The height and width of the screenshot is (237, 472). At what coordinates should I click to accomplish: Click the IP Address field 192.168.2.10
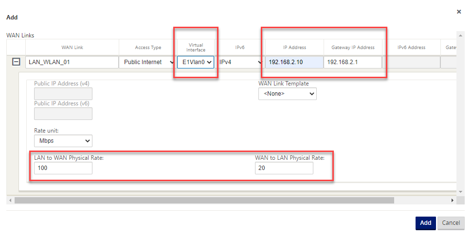(x=294, y=62)
